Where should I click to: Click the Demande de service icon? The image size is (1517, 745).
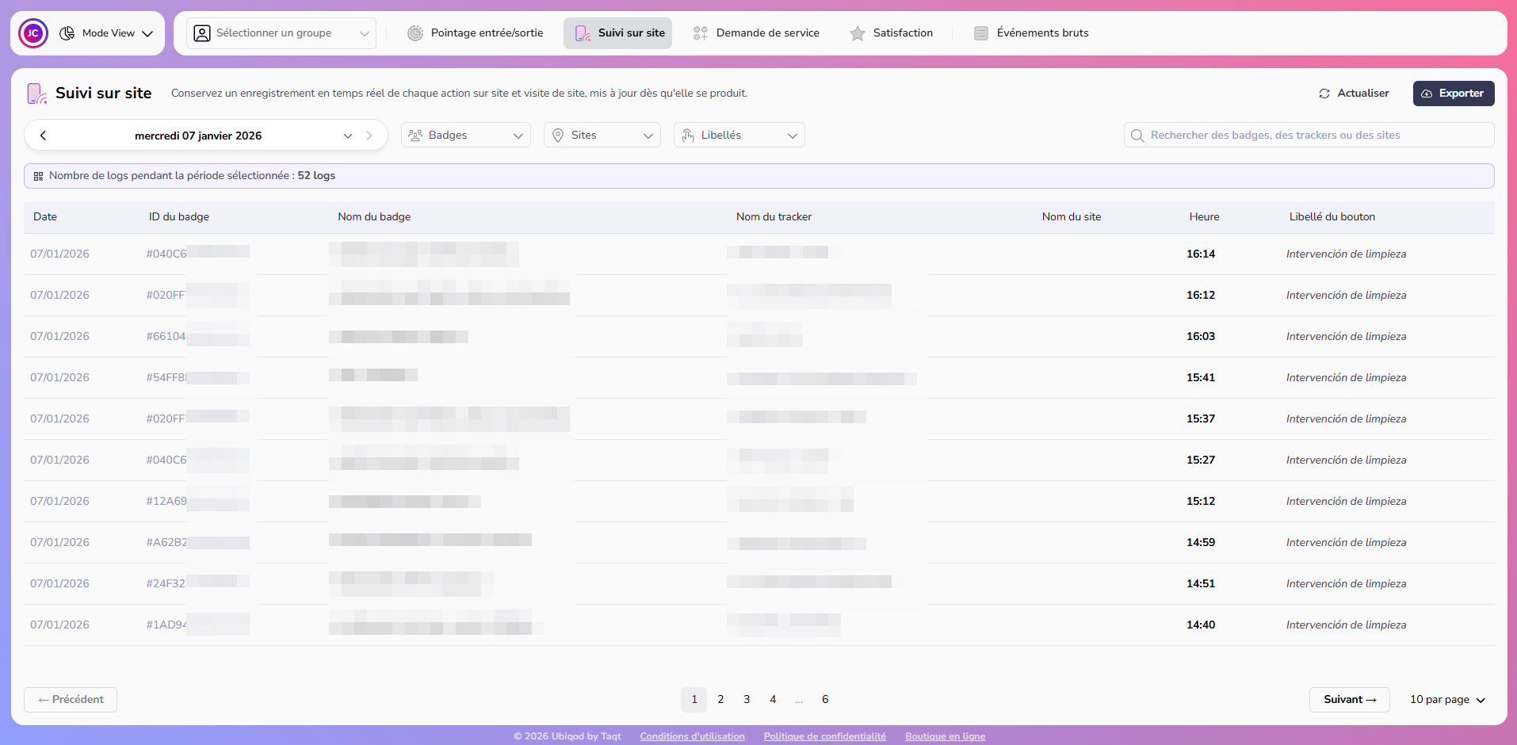(700, 32)
